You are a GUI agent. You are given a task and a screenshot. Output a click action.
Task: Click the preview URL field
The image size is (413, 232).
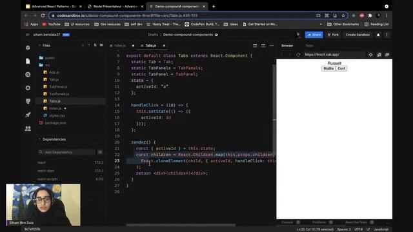tap(334, 55)
